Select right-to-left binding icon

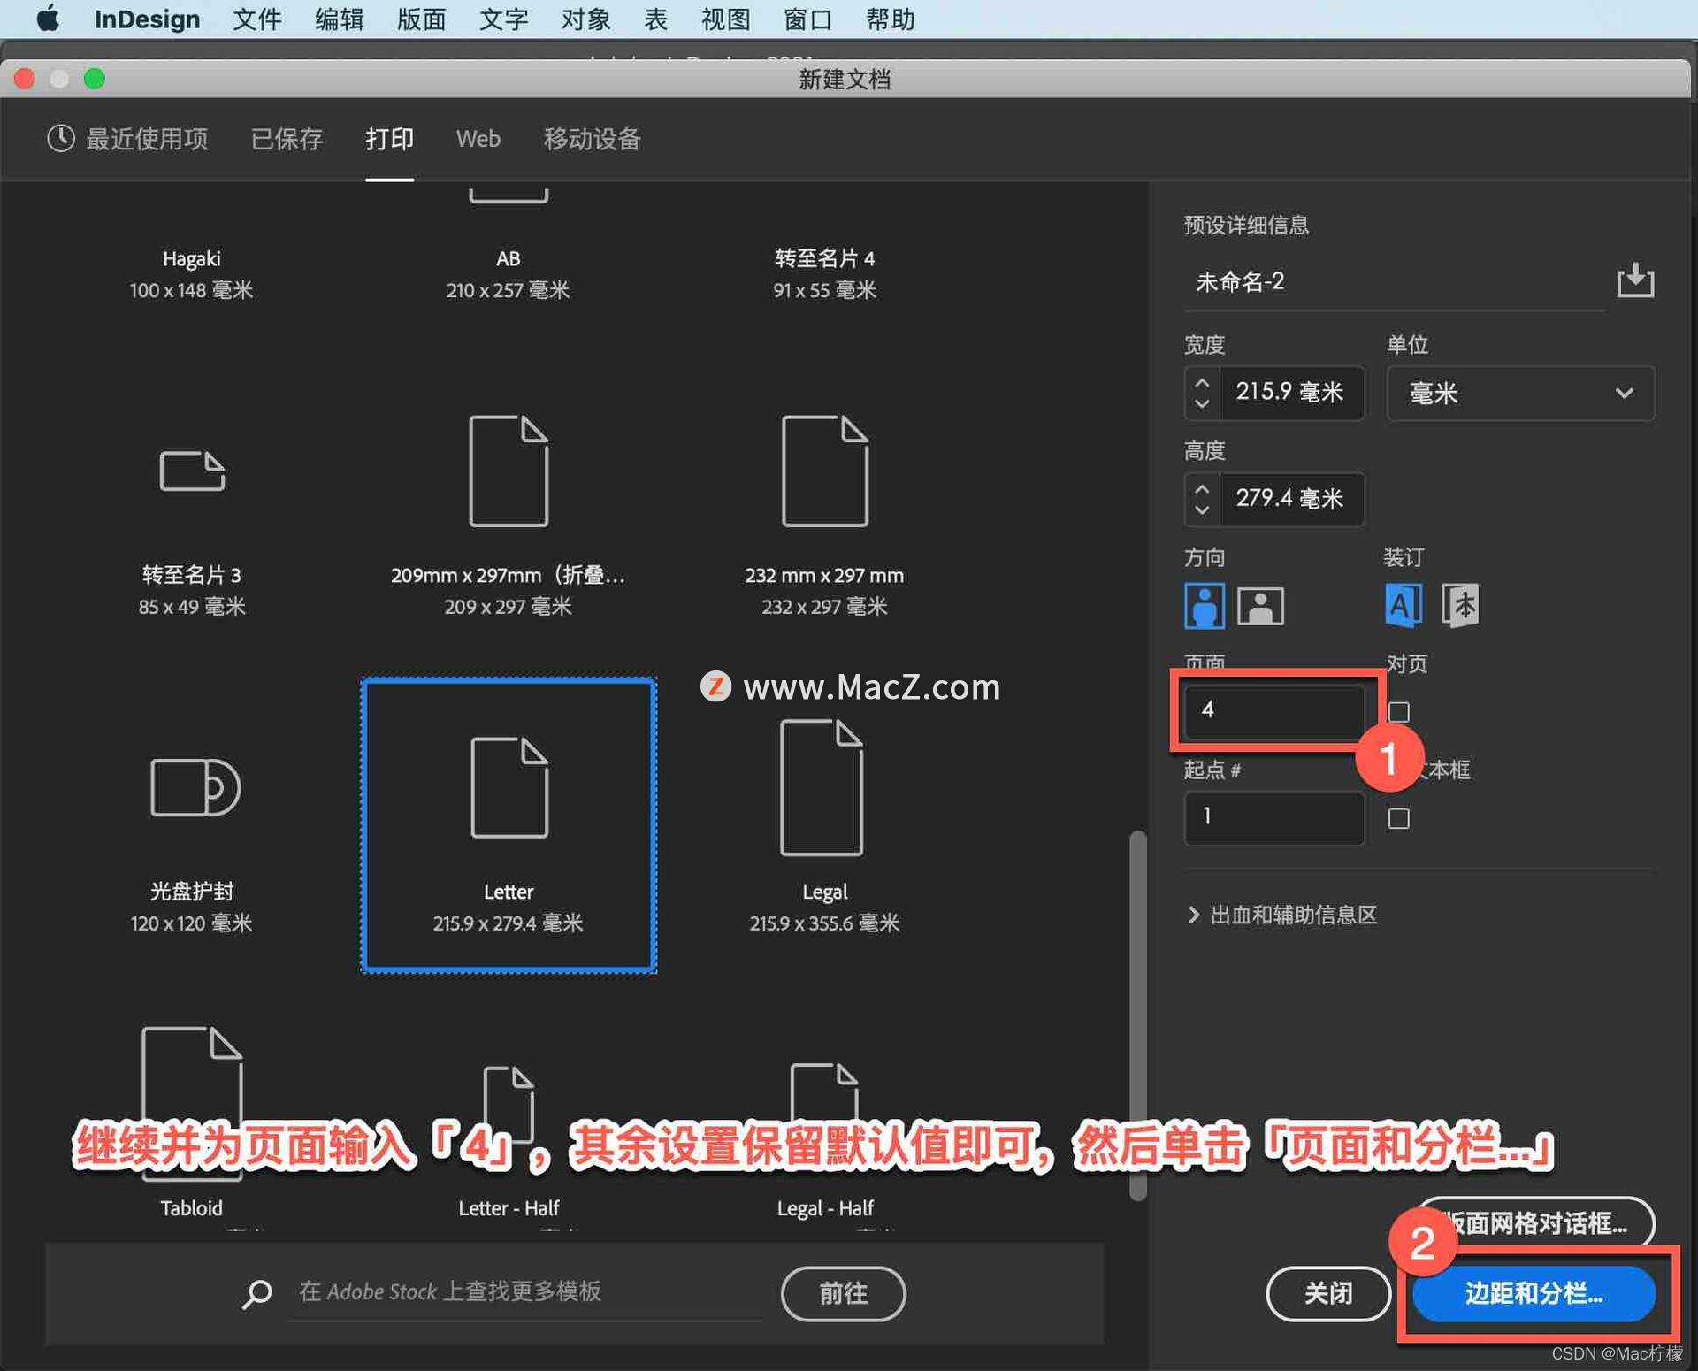point(1462,604)
